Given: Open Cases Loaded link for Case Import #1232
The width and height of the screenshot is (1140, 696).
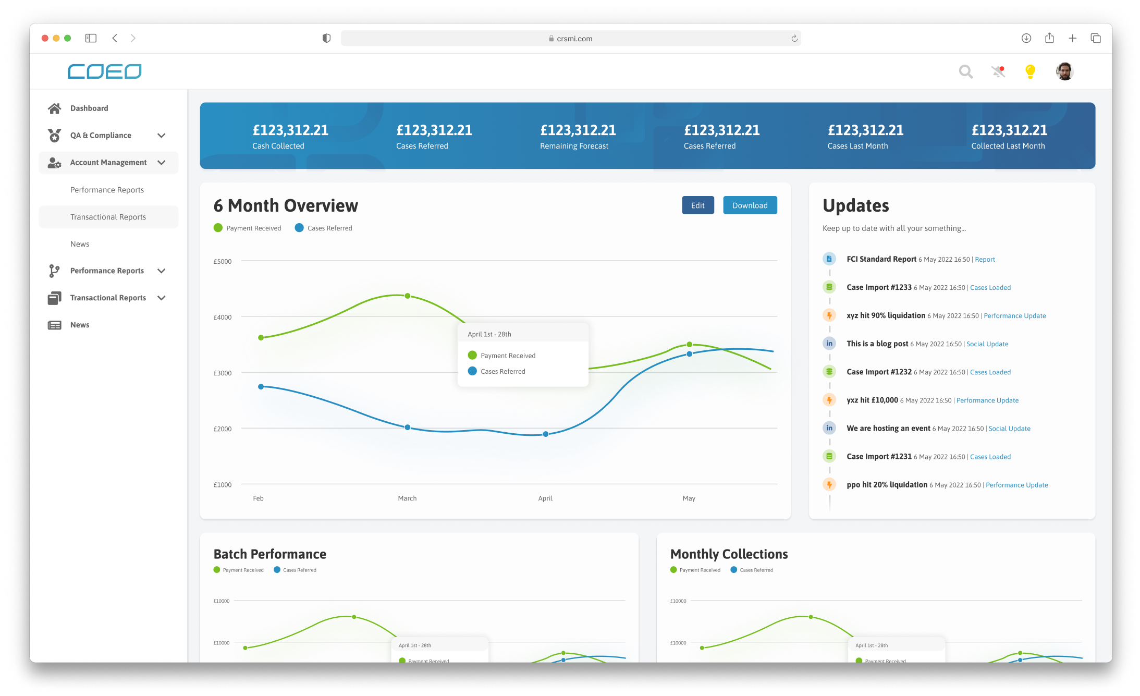Looking at the screenshot, I should tap(990, 372).
